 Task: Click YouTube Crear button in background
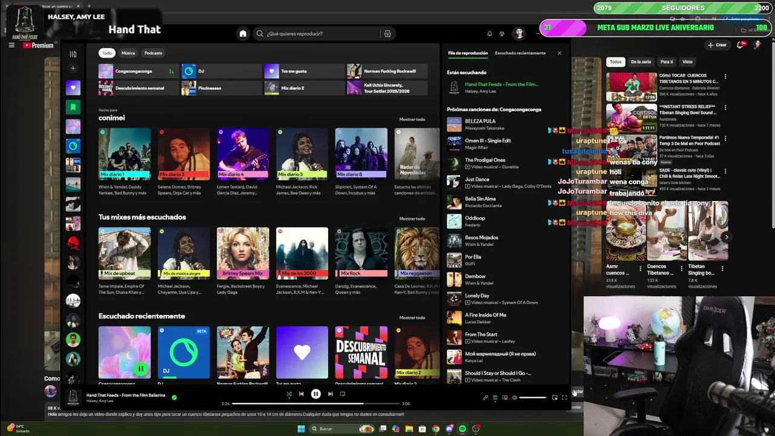[717, 45]
